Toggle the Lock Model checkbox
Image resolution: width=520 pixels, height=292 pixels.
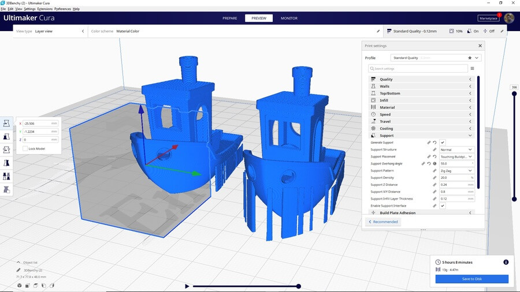(x=25, y=148)
